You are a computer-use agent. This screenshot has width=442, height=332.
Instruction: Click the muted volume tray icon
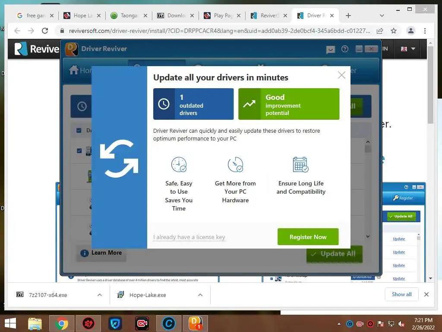[401, 324]
